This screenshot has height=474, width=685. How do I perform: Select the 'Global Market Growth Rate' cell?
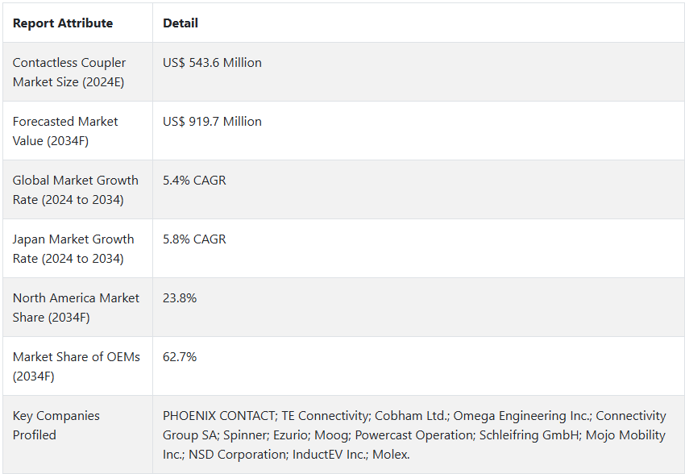77,189
